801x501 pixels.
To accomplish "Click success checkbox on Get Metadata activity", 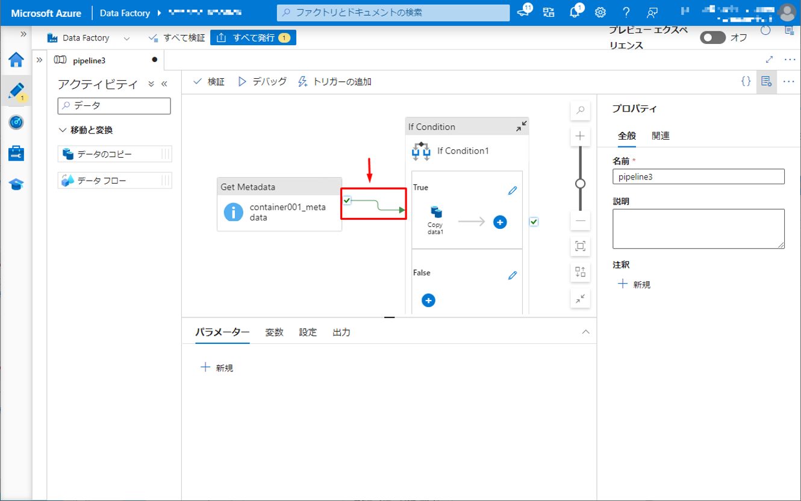I will click(x=347, y=201).
